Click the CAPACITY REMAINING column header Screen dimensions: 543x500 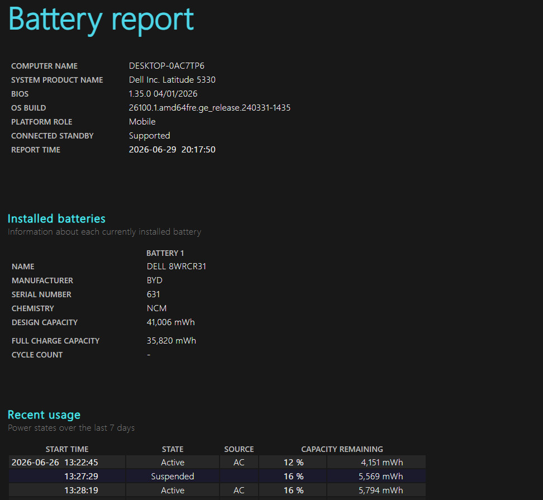click(342, 449)
